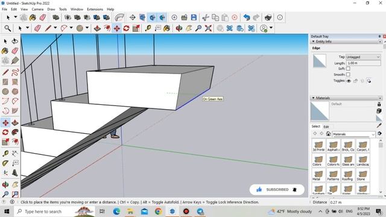Select the Freehand tool in left toolbar
This screenshot has height=217, width=386.
pos(15,72)
